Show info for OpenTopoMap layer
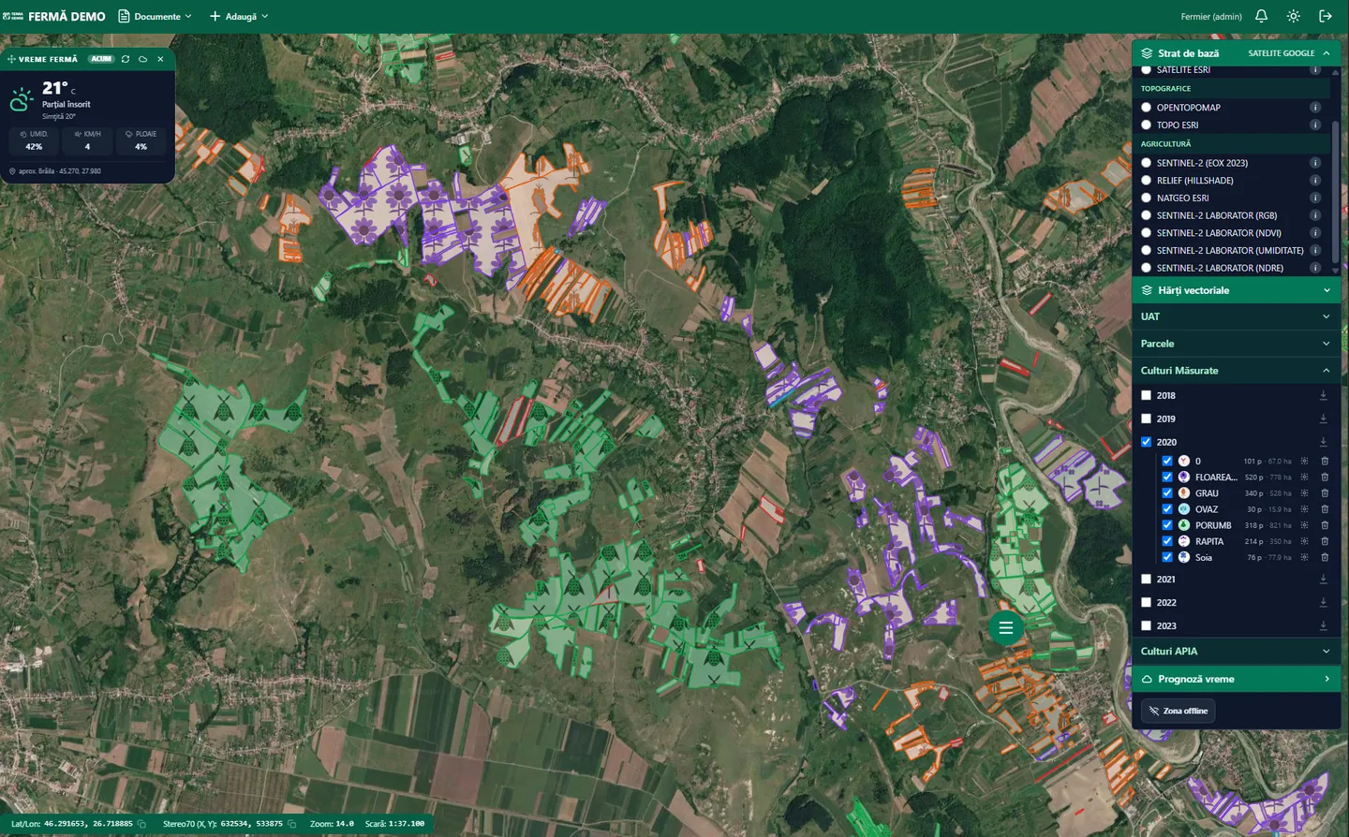Image resolution: width=1349 pixels, height=837 pixels. click(1315, 108)
